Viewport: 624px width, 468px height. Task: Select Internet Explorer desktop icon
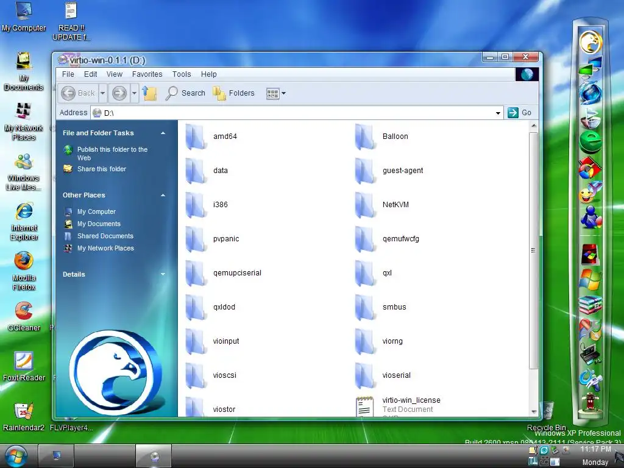[24, 221]
